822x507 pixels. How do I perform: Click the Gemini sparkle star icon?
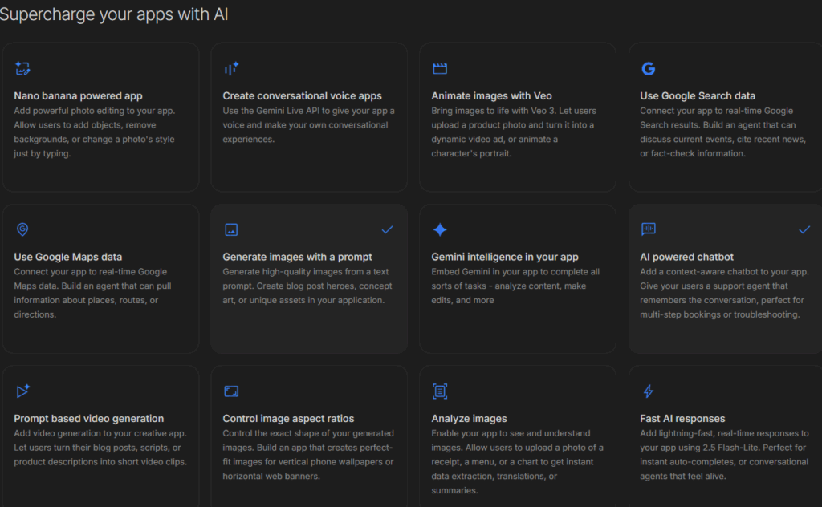click(x=440, y=230)
